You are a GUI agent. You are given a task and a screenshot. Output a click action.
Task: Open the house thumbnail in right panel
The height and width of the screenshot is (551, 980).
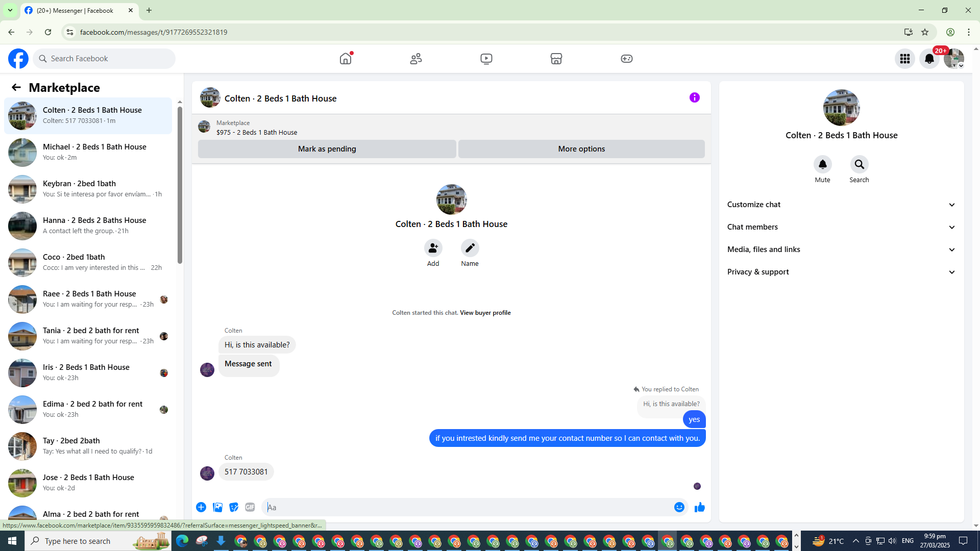pyautogui.click(x=842, y=108)
